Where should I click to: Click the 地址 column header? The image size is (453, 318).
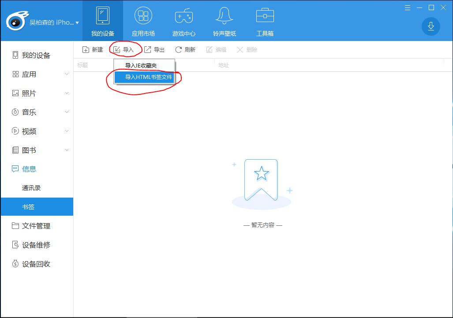coord(223,65)
